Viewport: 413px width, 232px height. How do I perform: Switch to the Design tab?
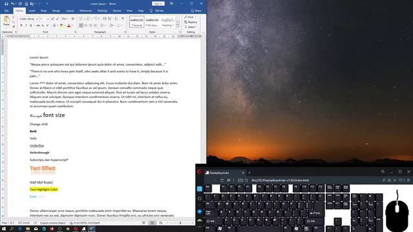[56, 11]
